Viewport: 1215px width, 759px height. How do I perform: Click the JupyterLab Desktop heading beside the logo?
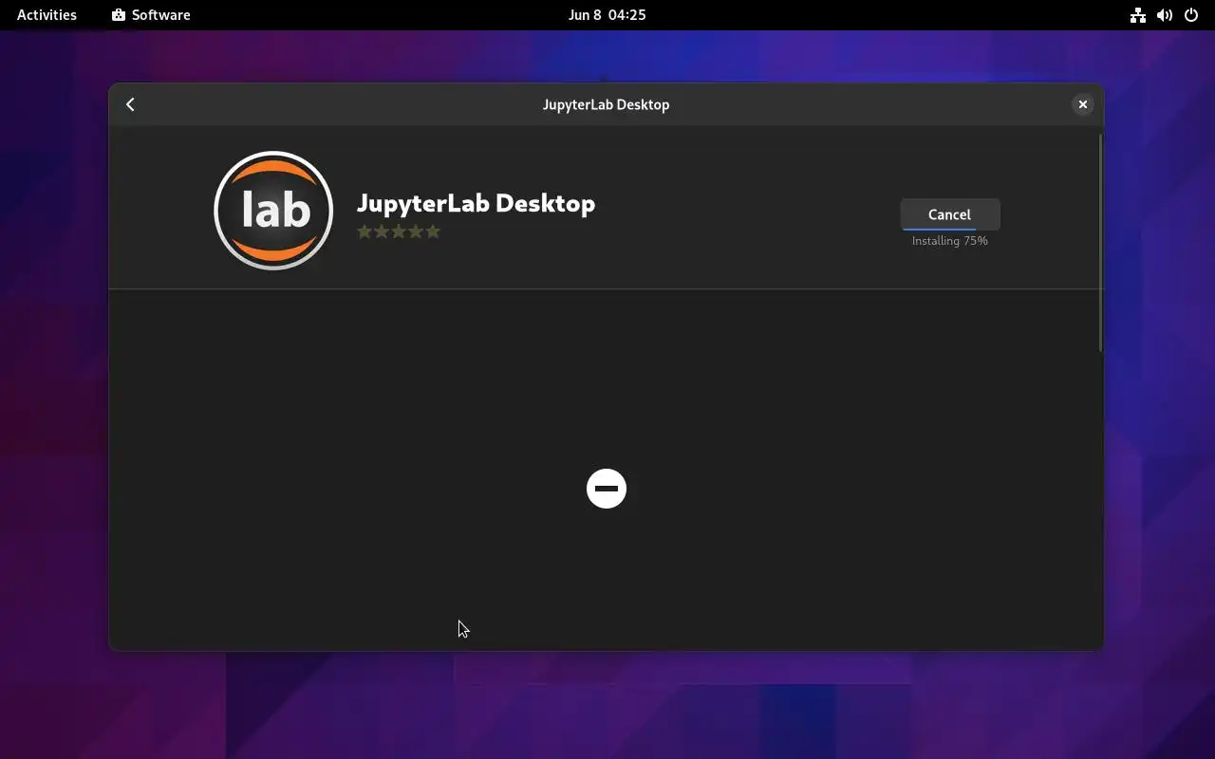click(x=476, y=203)
